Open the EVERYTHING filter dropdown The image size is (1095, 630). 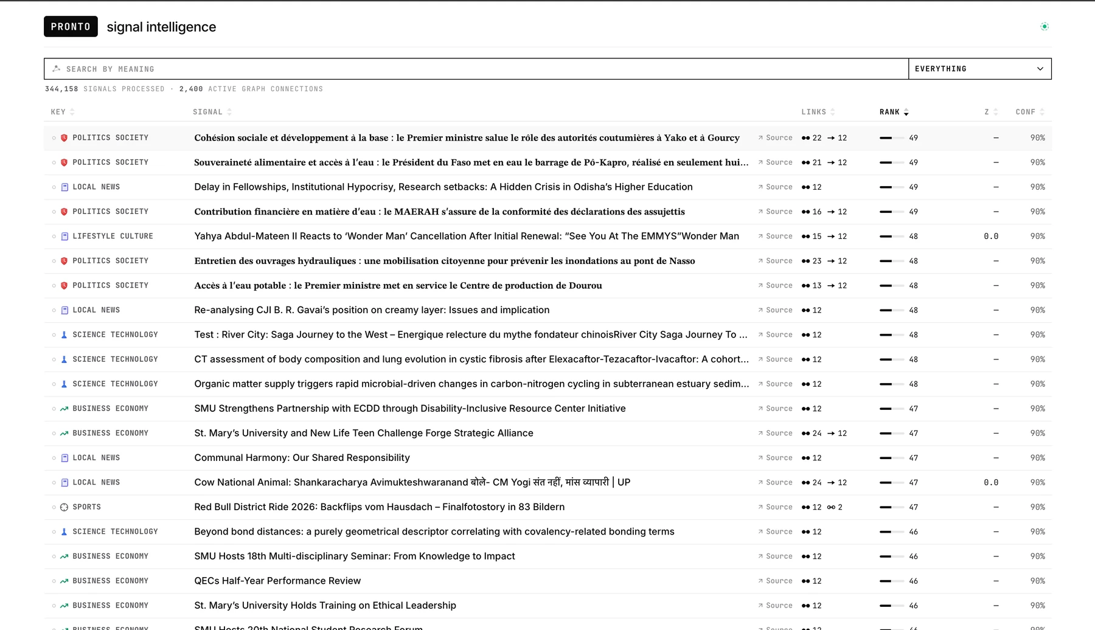coord(979,69)
